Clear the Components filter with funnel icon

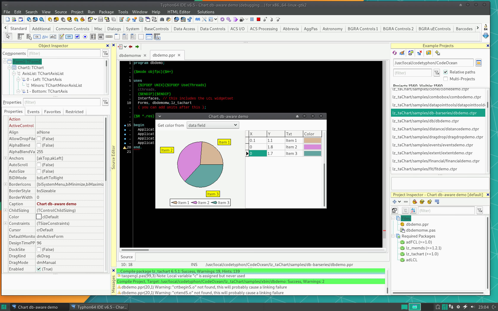point(105,53)
